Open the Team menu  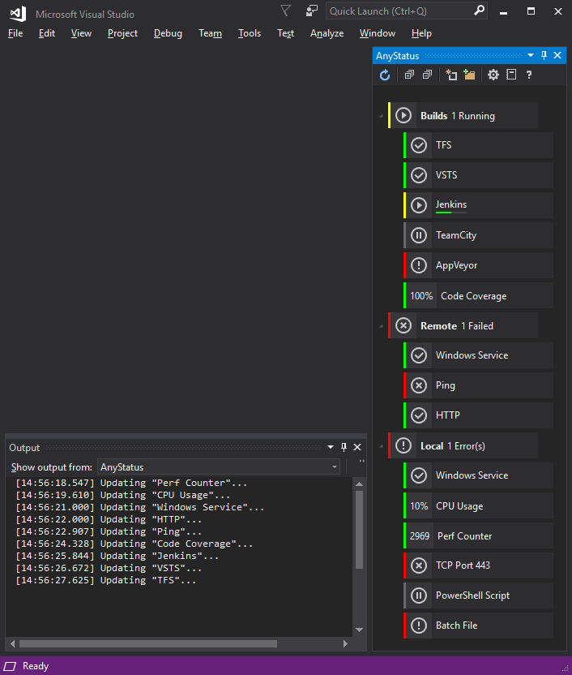click(x=210, y=33)
